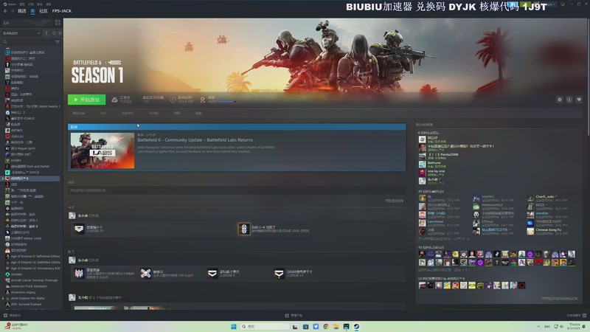Click the sort arrow button in sidebar

point(46,33)
